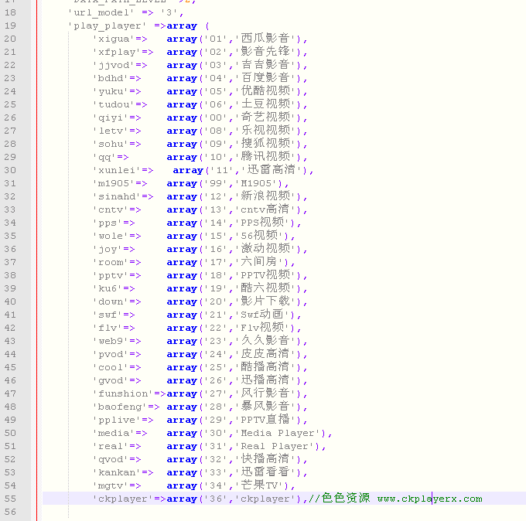Click the '芒果TV' string value

tap(259, 485)
